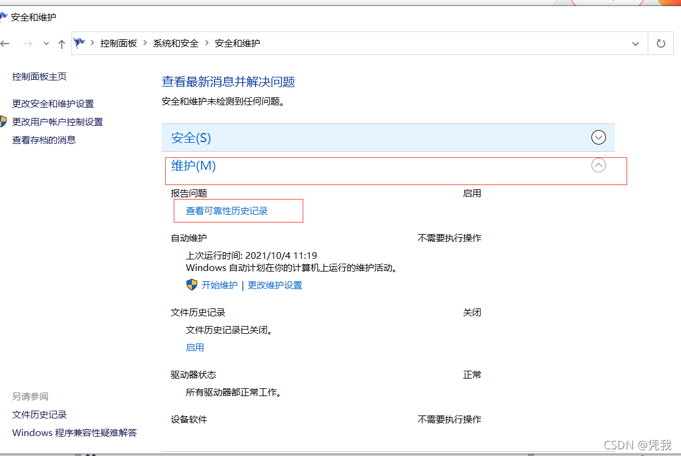Expand the 安全(S) section
Screen dimensions: 681x456
pos(598,137)
